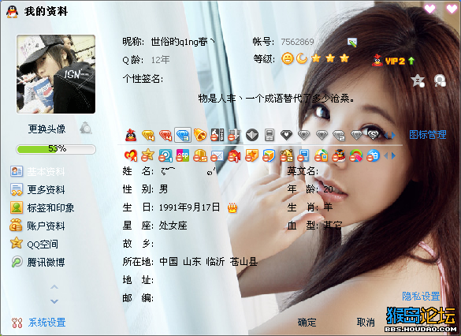Click the location value 中国 山东 临沂 苍山县
This screenshot has height=336, width=461.
[209, 262]
